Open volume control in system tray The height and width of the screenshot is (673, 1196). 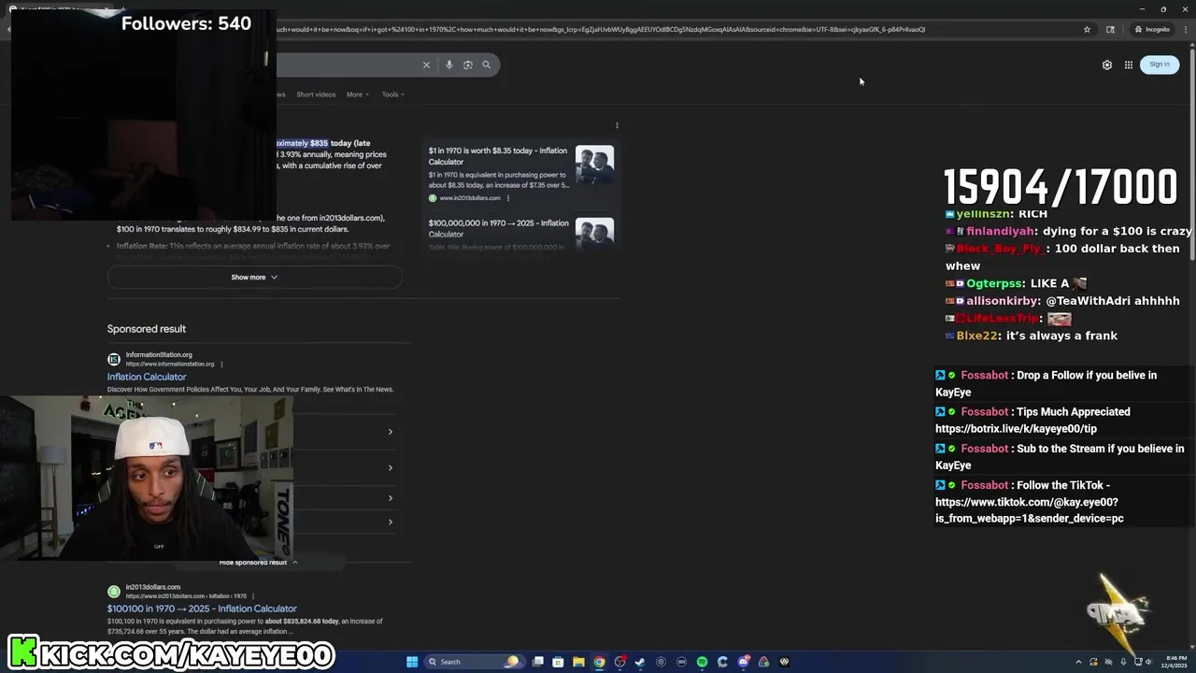tap(1148, 662)
